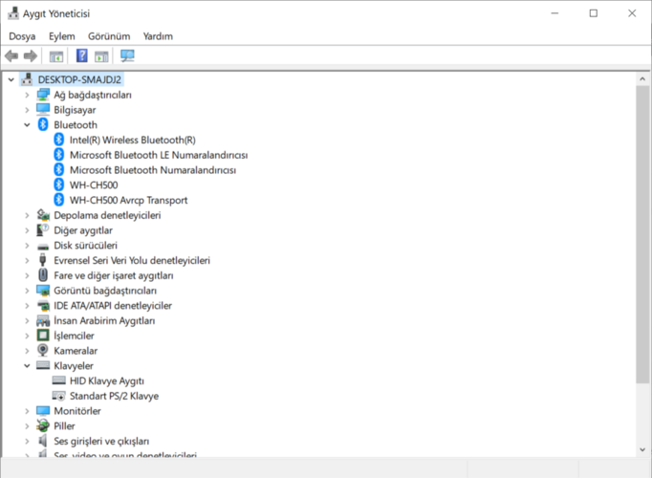This screenshot has width=652, height=478.
Task: Click the Kameralar webcam icon
Action: point(42,351)
